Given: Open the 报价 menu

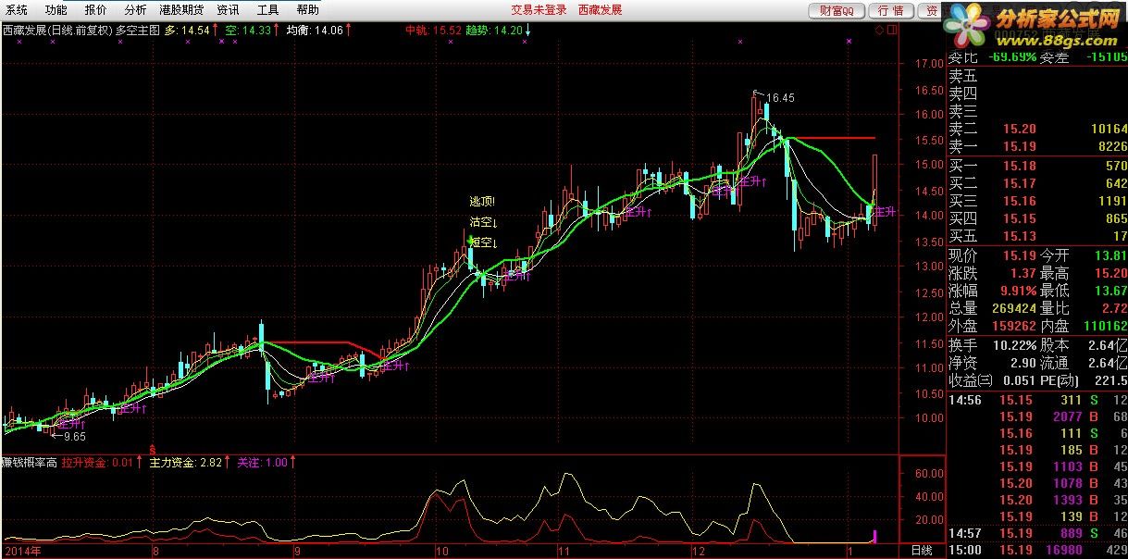Looking at the screenshot, I should point(95,10).
